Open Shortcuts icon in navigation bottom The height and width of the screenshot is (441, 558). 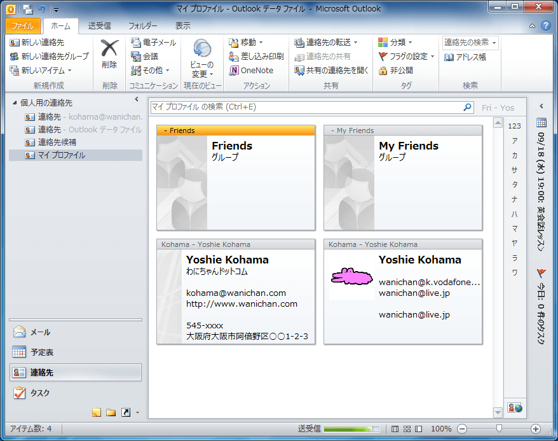126,412
